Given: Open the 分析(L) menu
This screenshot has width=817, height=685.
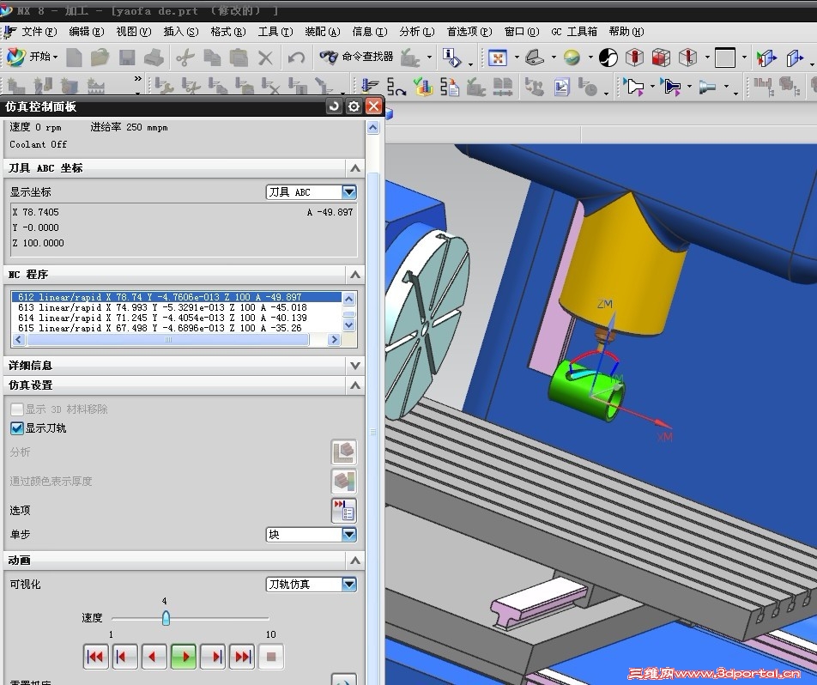Looking at the screenshot, I should pyautogui.click(x=417, y=32).
